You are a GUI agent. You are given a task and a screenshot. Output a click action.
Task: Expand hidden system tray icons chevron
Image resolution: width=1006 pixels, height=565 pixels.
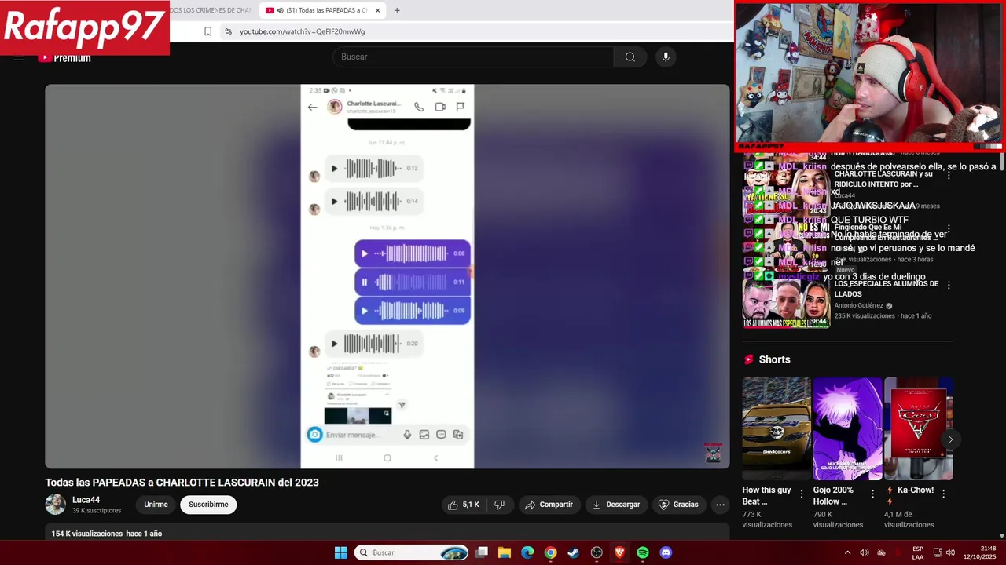(847, 552)
